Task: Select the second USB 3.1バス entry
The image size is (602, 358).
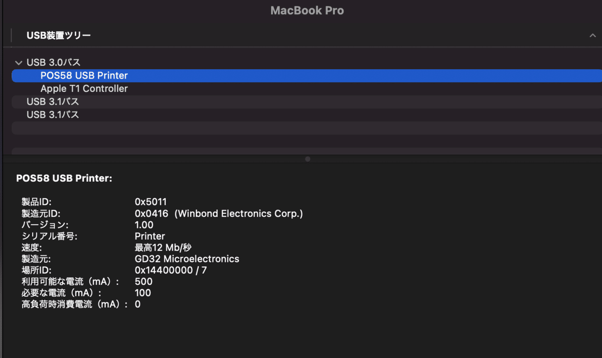Action: pos(53,114)
